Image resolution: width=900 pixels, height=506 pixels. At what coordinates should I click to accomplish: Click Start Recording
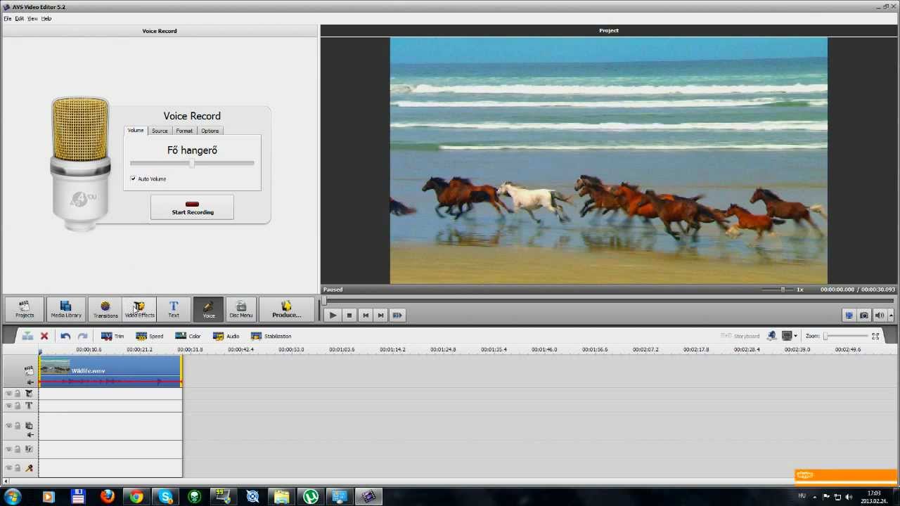pos(192,207)
